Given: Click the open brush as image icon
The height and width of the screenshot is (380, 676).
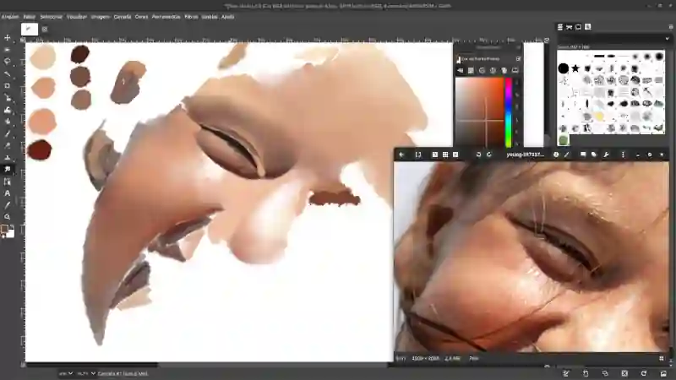Looking at the screenshot, I should click(x=663, y=373).
